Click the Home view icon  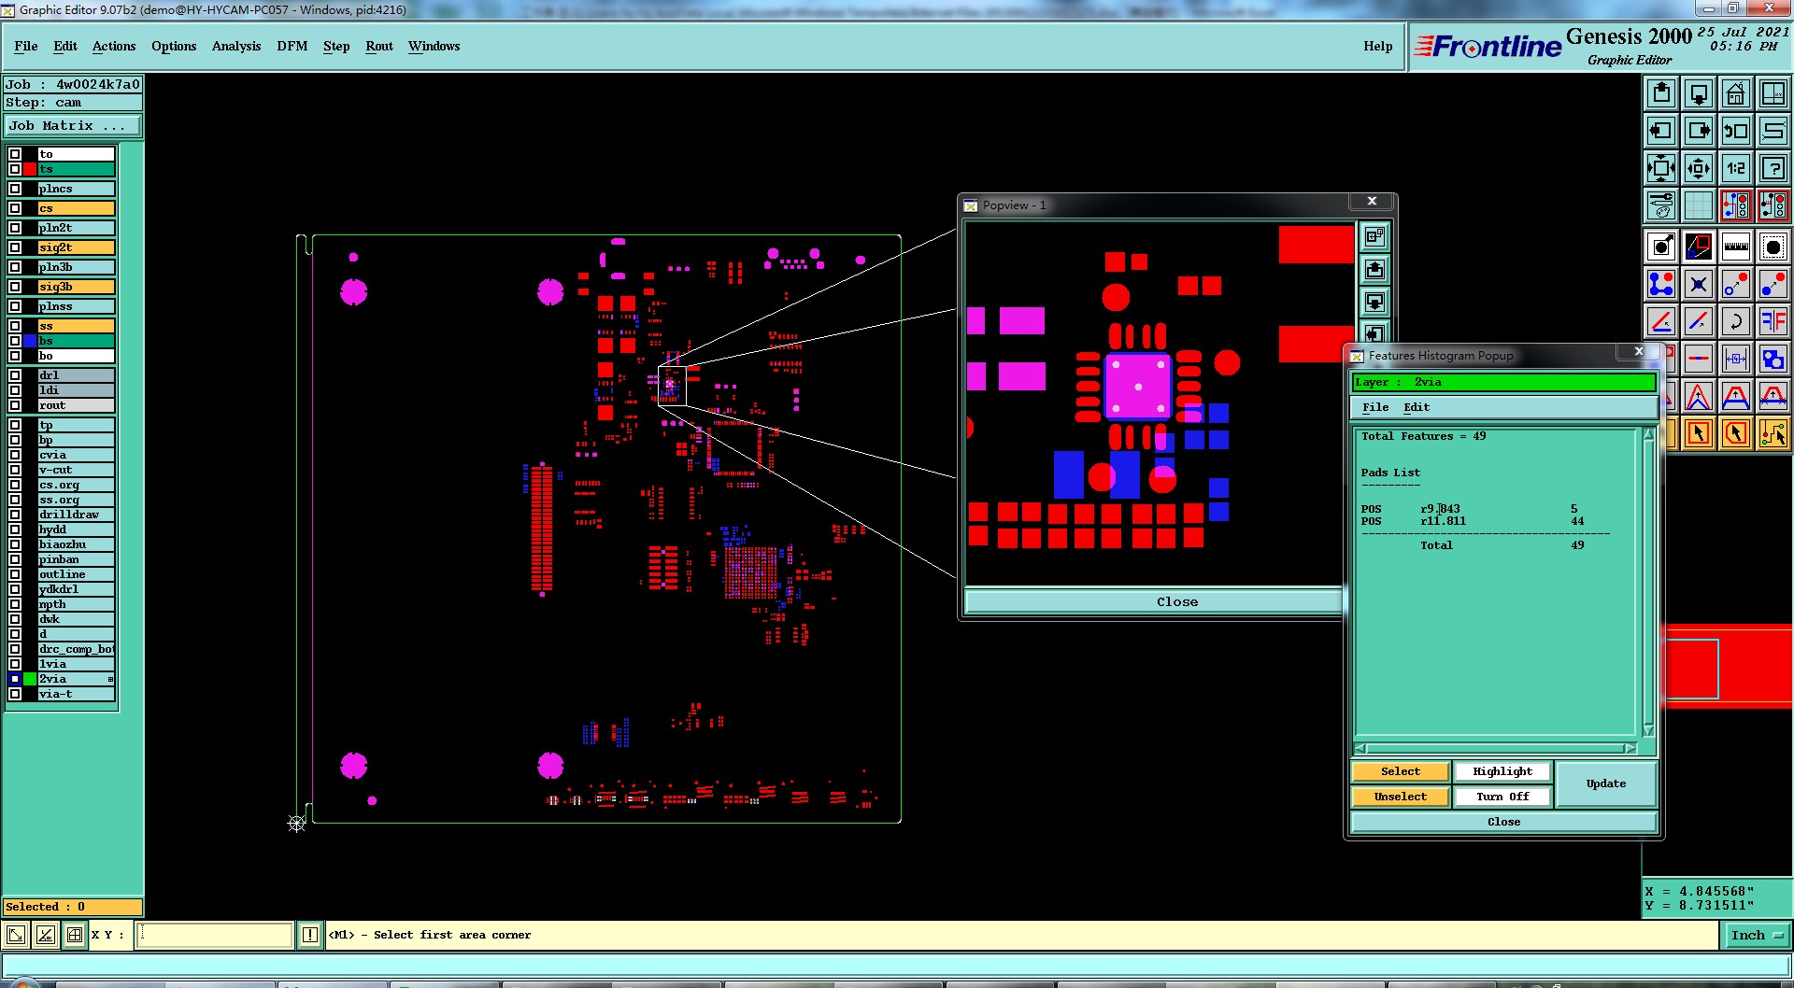click(1736, 93)
